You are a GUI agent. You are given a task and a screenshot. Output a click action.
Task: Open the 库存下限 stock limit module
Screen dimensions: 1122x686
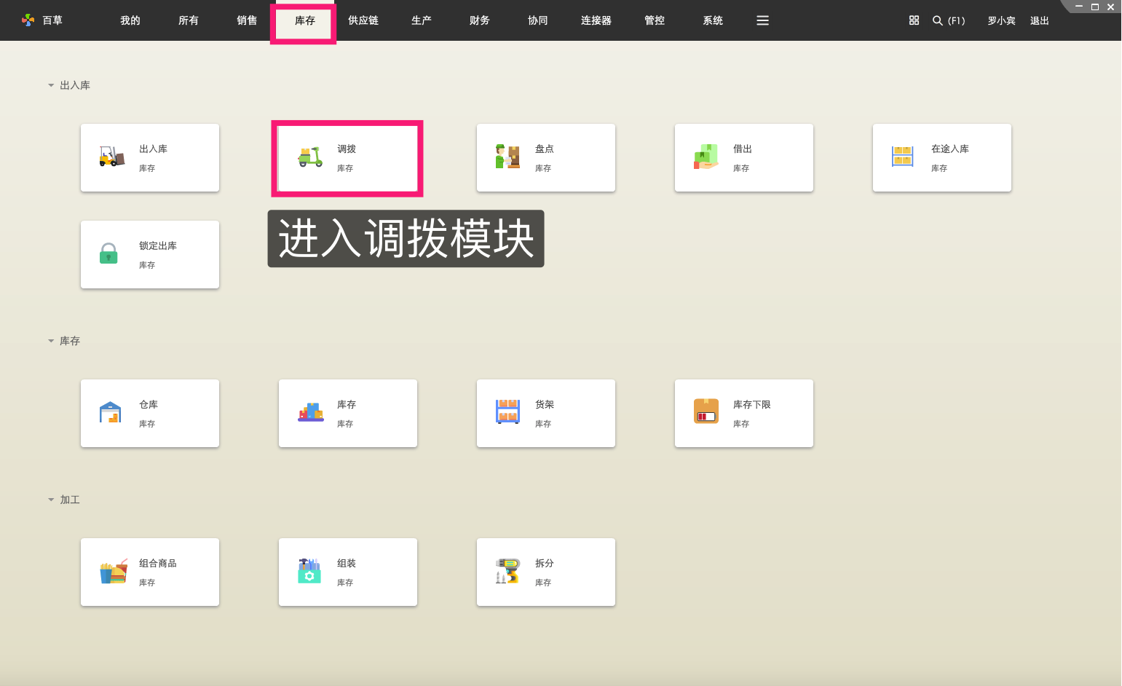coord(743,413)
